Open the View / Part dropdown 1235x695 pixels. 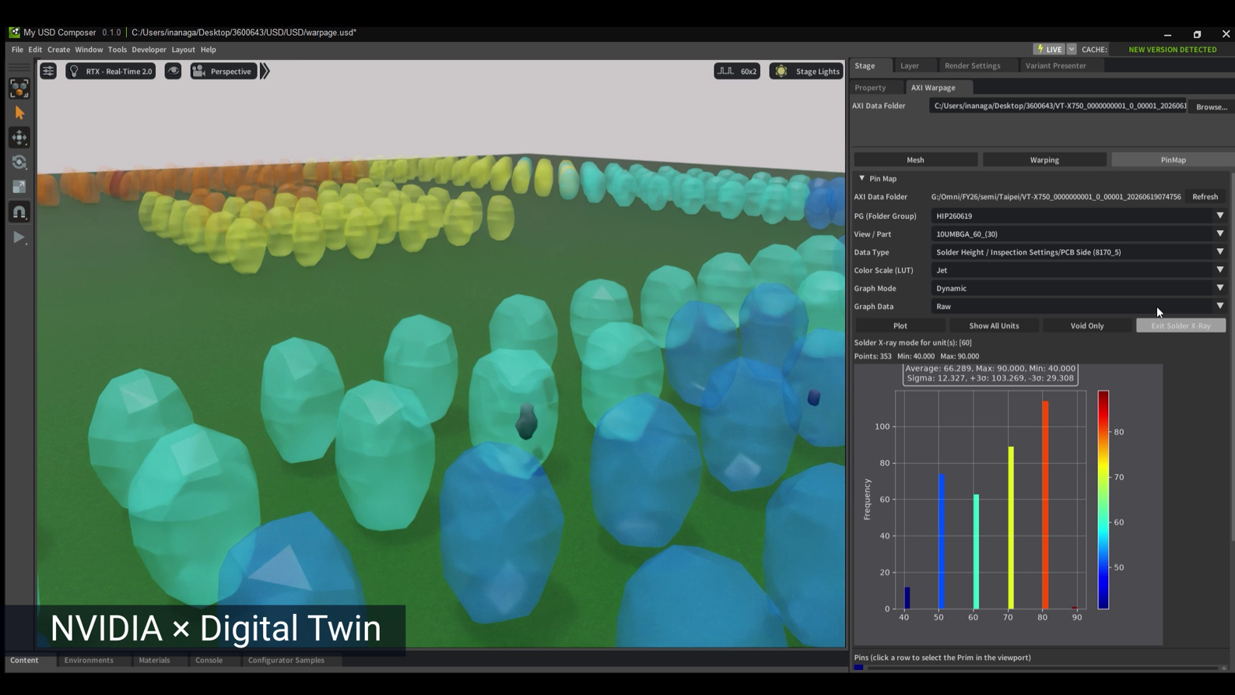tap(1079, 234)
